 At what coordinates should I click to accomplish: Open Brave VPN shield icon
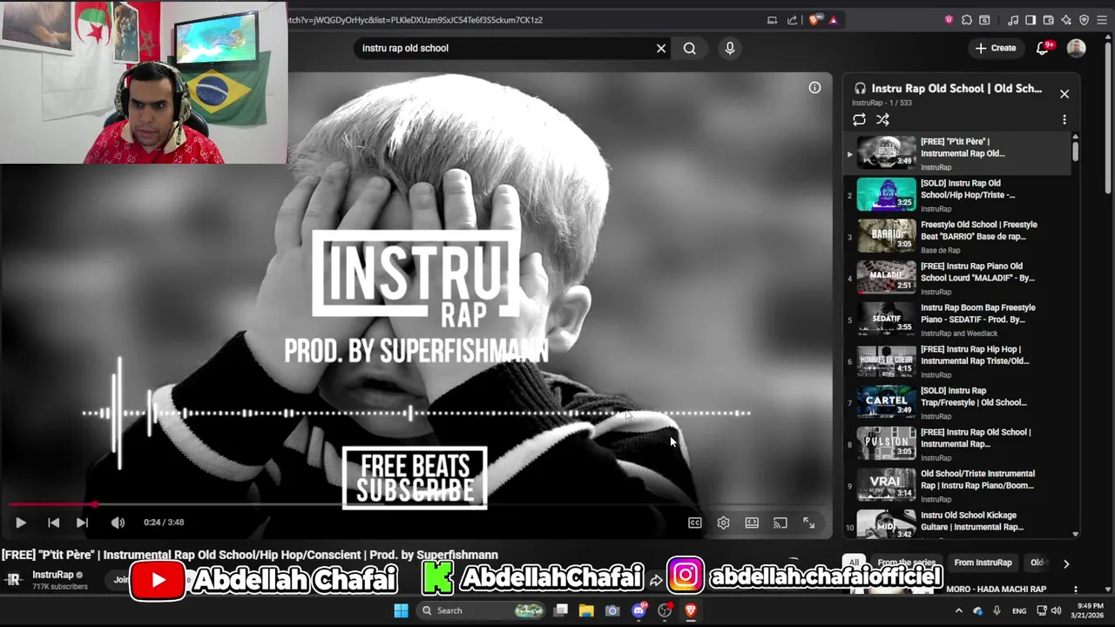click(x=1084, y=20)
